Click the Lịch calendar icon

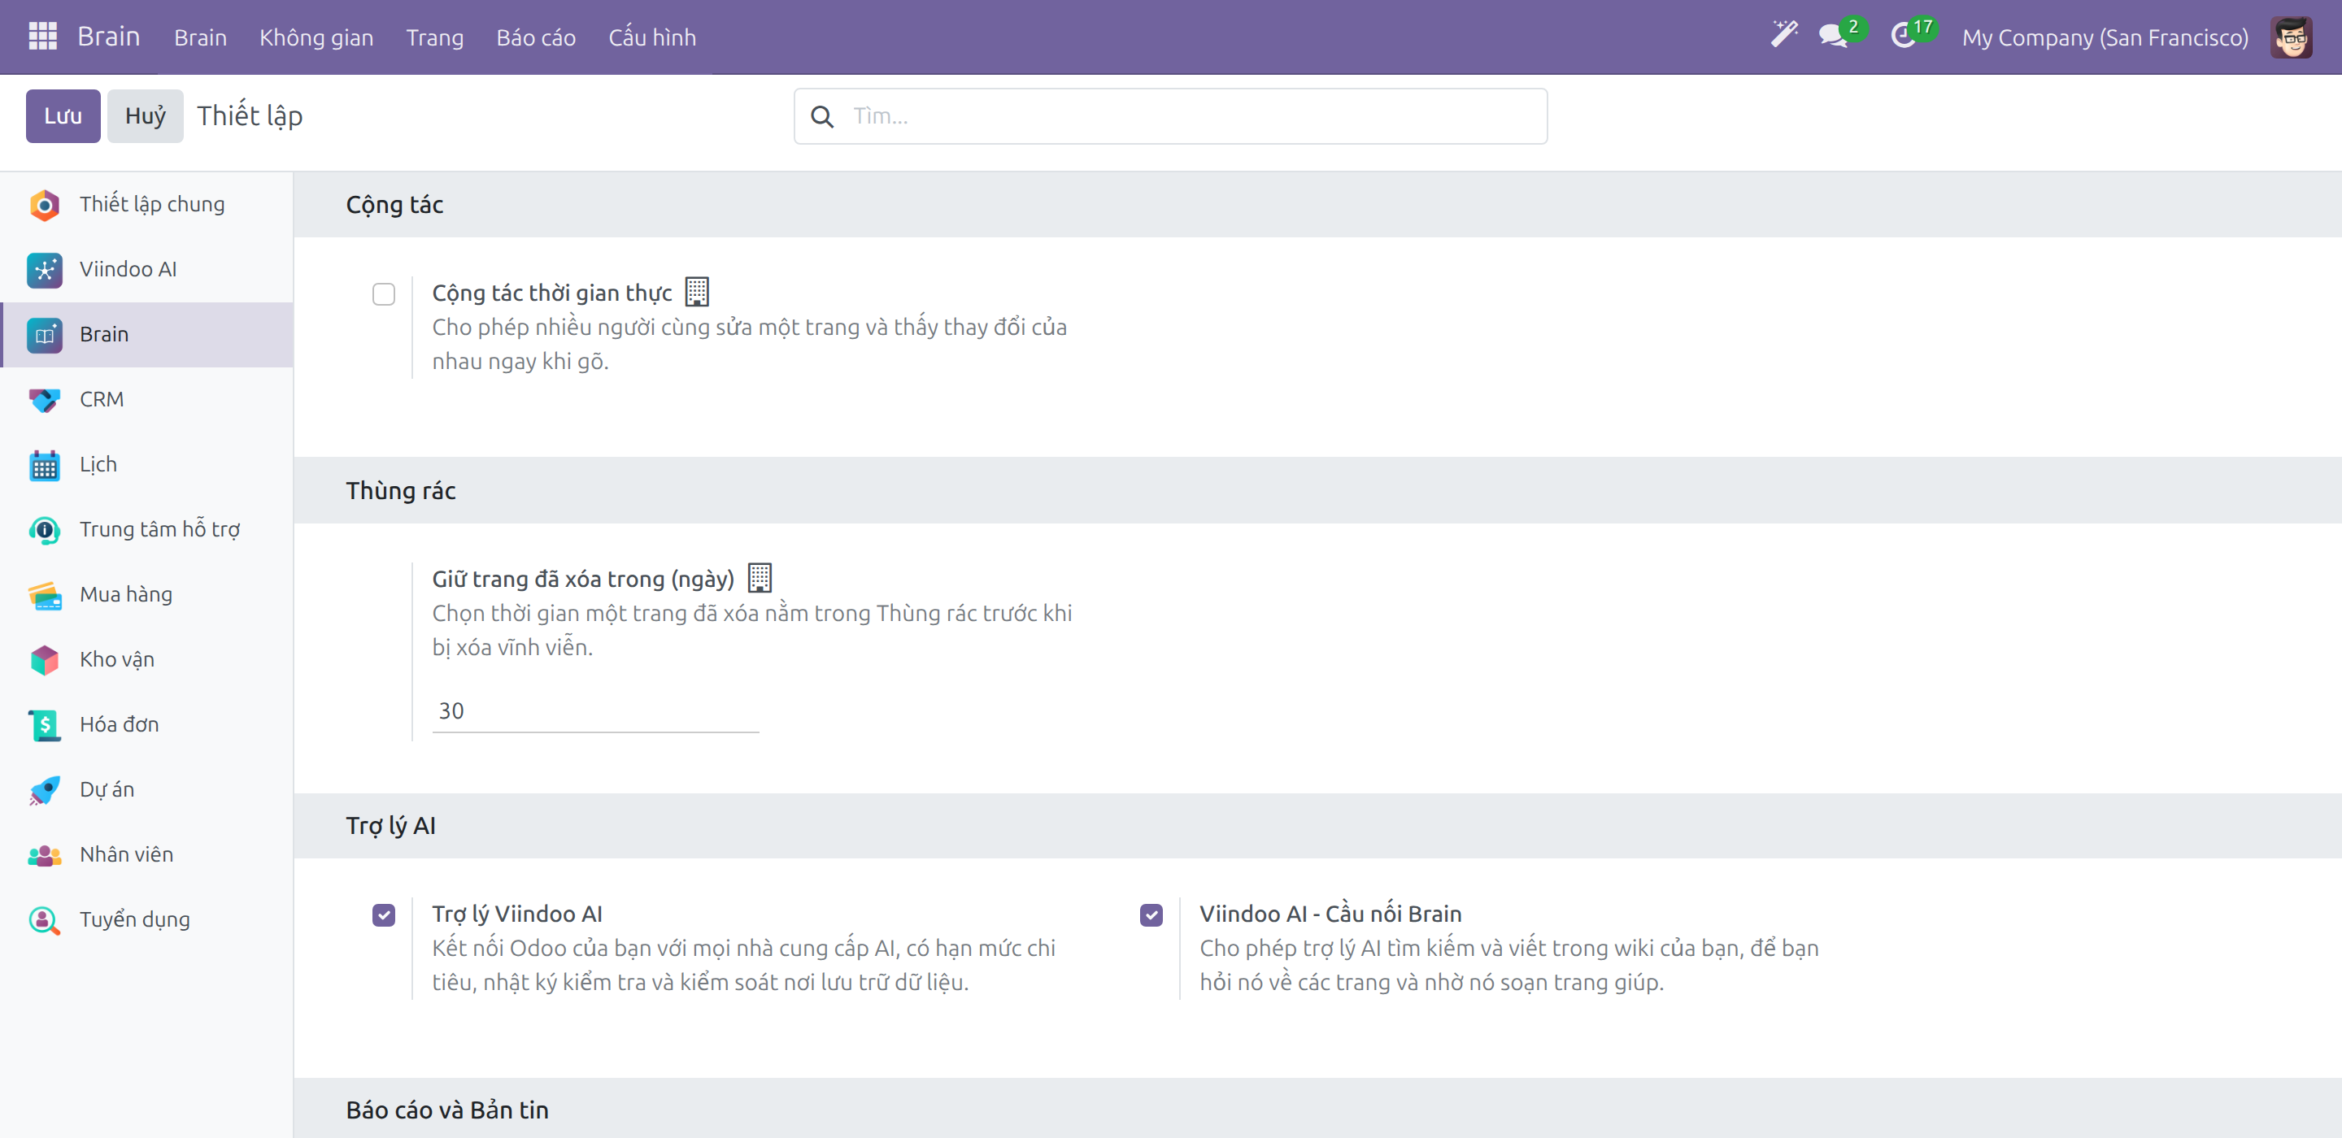pos(45,464)
